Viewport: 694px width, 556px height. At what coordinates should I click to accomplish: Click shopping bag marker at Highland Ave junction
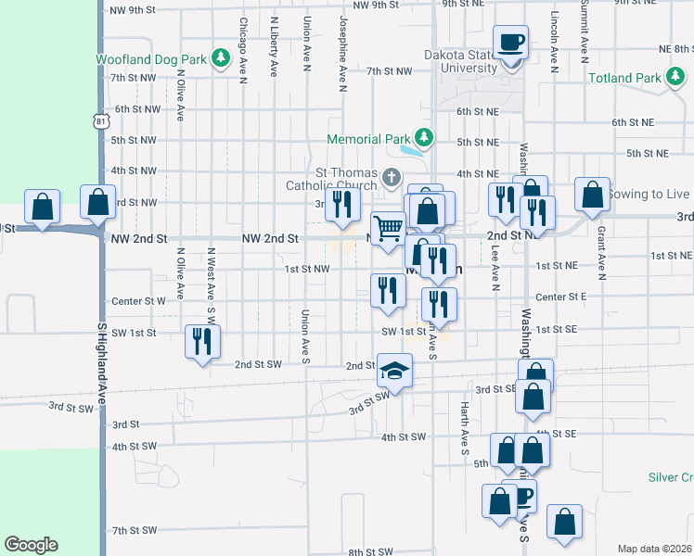click(x=97, y=202)
